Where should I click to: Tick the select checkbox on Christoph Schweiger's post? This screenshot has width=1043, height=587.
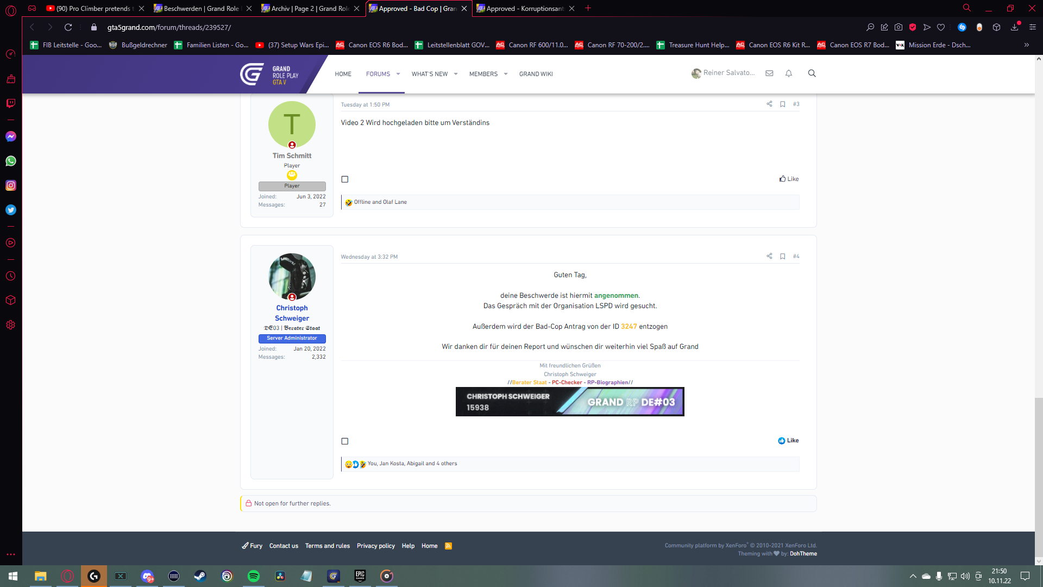click(345, 441)
